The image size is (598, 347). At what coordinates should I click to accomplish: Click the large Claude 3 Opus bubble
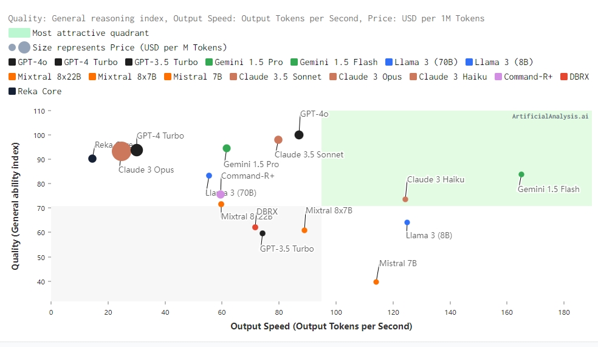(122, 151)
